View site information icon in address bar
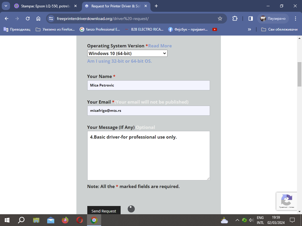This screenshot has width=302, height=226. [51, 19]
